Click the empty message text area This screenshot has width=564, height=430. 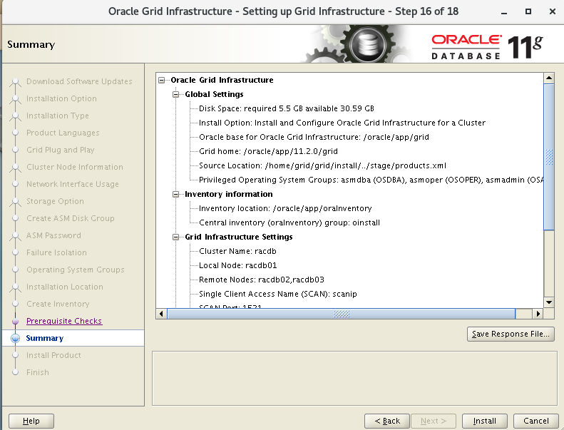[x=354, y=378]
